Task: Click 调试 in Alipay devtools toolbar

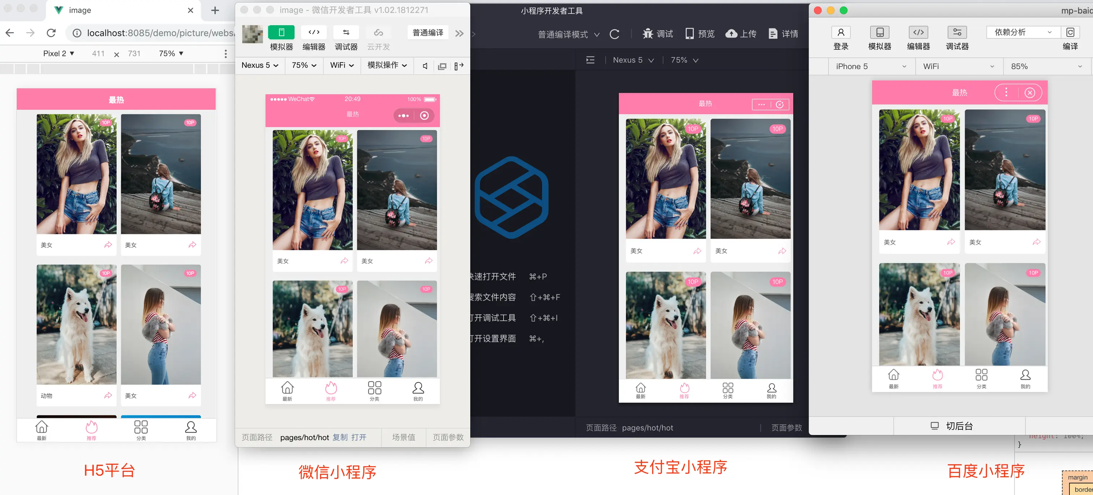Action: 658,34
